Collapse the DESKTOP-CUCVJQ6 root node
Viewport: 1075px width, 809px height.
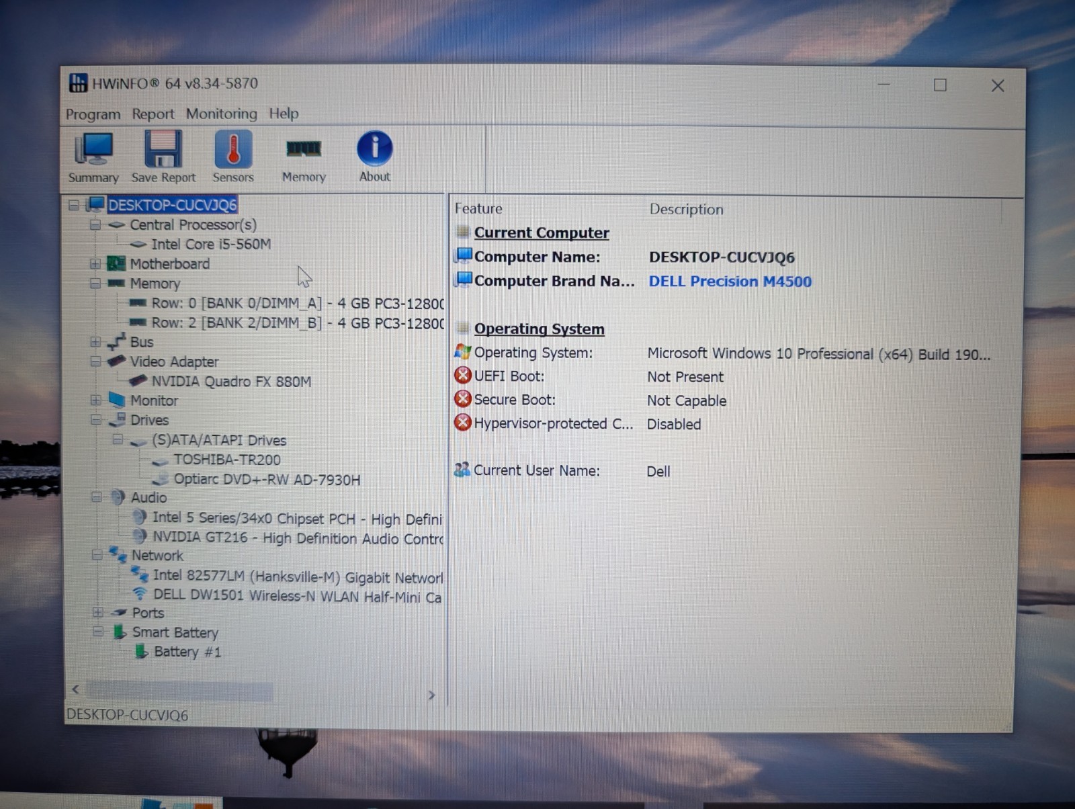click(x=74, y=205)
